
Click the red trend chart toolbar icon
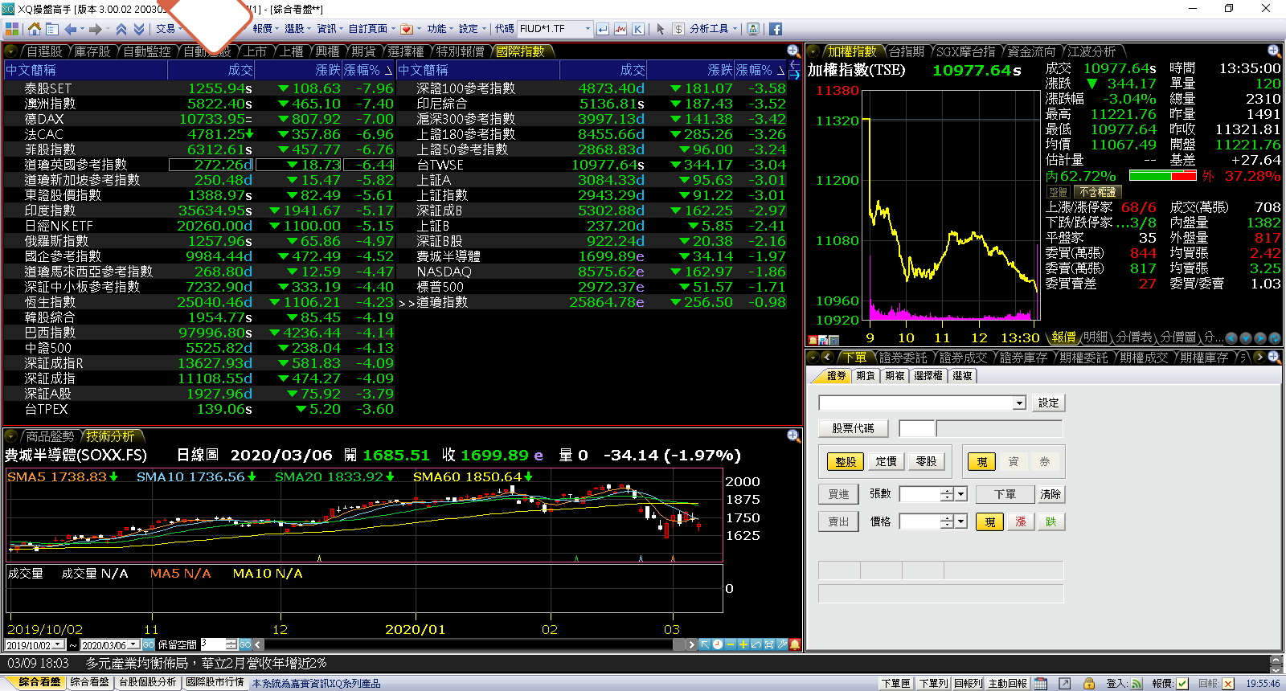pos(620,29)
